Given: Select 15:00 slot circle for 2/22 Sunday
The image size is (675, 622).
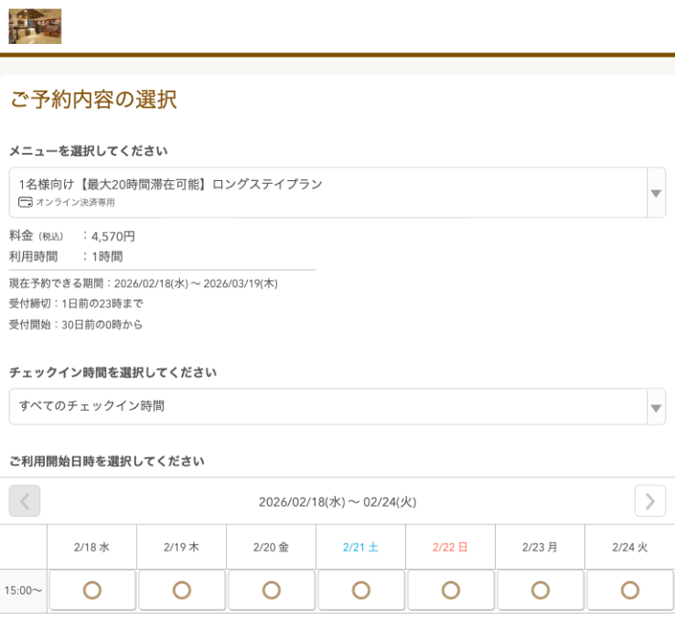Looking at the screenshot, I should click(x=450, y=590).
